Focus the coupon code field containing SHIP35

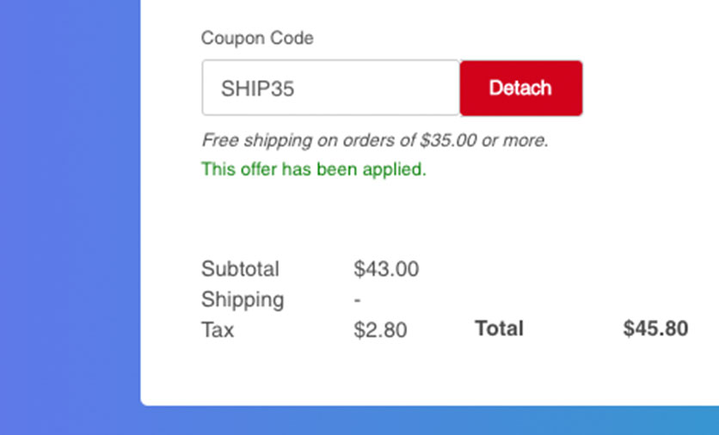click(331, 88)
